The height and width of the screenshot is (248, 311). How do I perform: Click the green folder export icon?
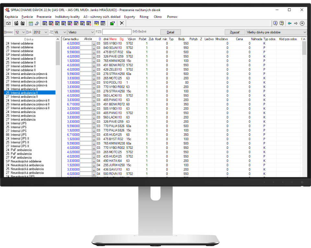click(x=112, y=23)
